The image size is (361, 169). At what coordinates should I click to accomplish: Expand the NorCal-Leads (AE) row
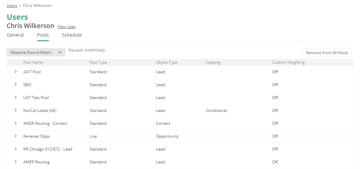point(16,110)
